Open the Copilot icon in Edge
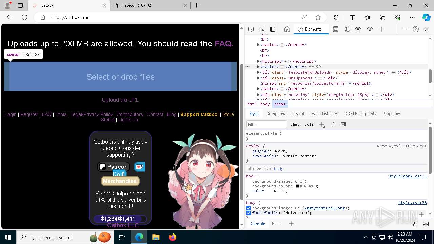 426,17
